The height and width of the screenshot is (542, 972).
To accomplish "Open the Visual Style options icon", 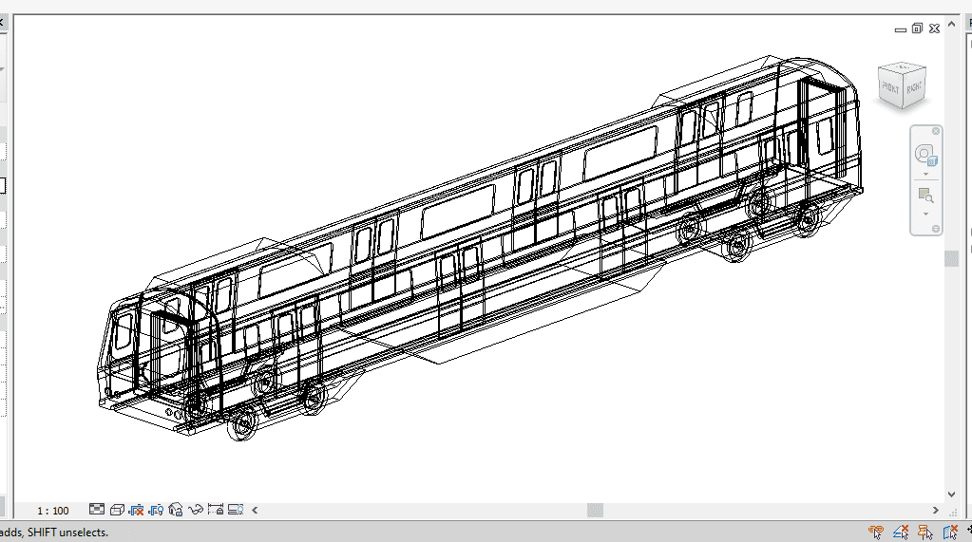I will (x=117, y=511).
